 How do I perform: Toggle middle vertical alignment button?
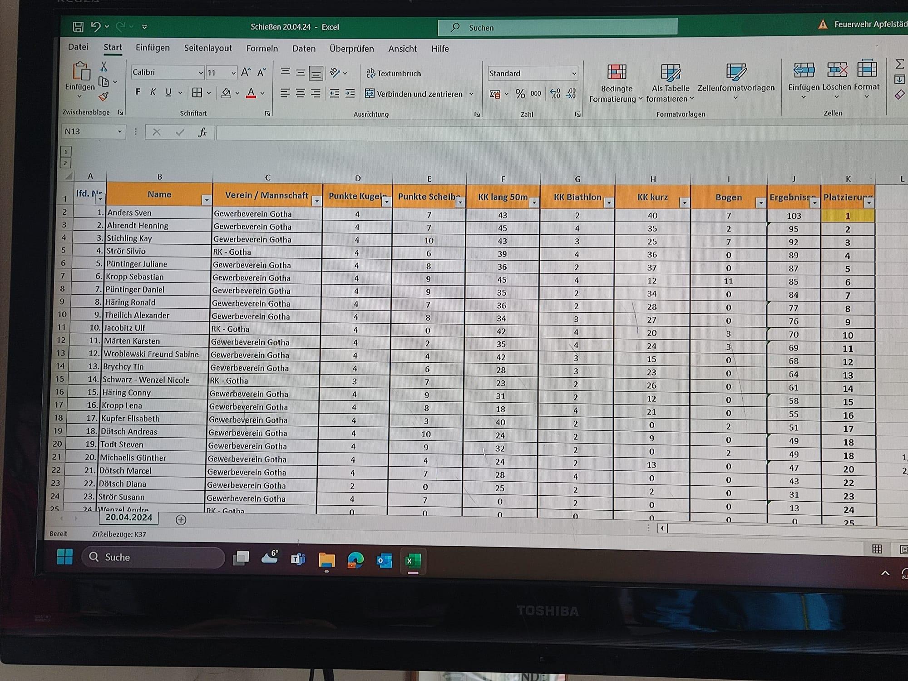point(301,72)
